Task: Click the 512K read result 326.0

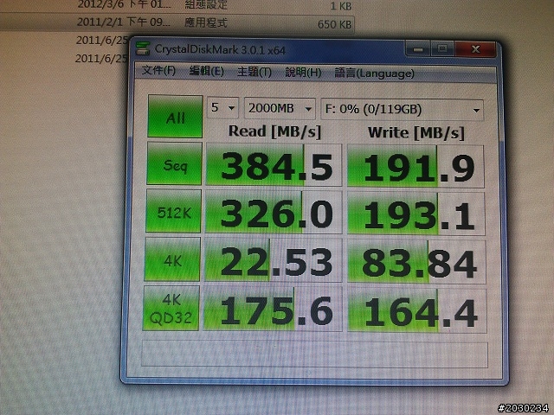Action: (x=274, y=212)
